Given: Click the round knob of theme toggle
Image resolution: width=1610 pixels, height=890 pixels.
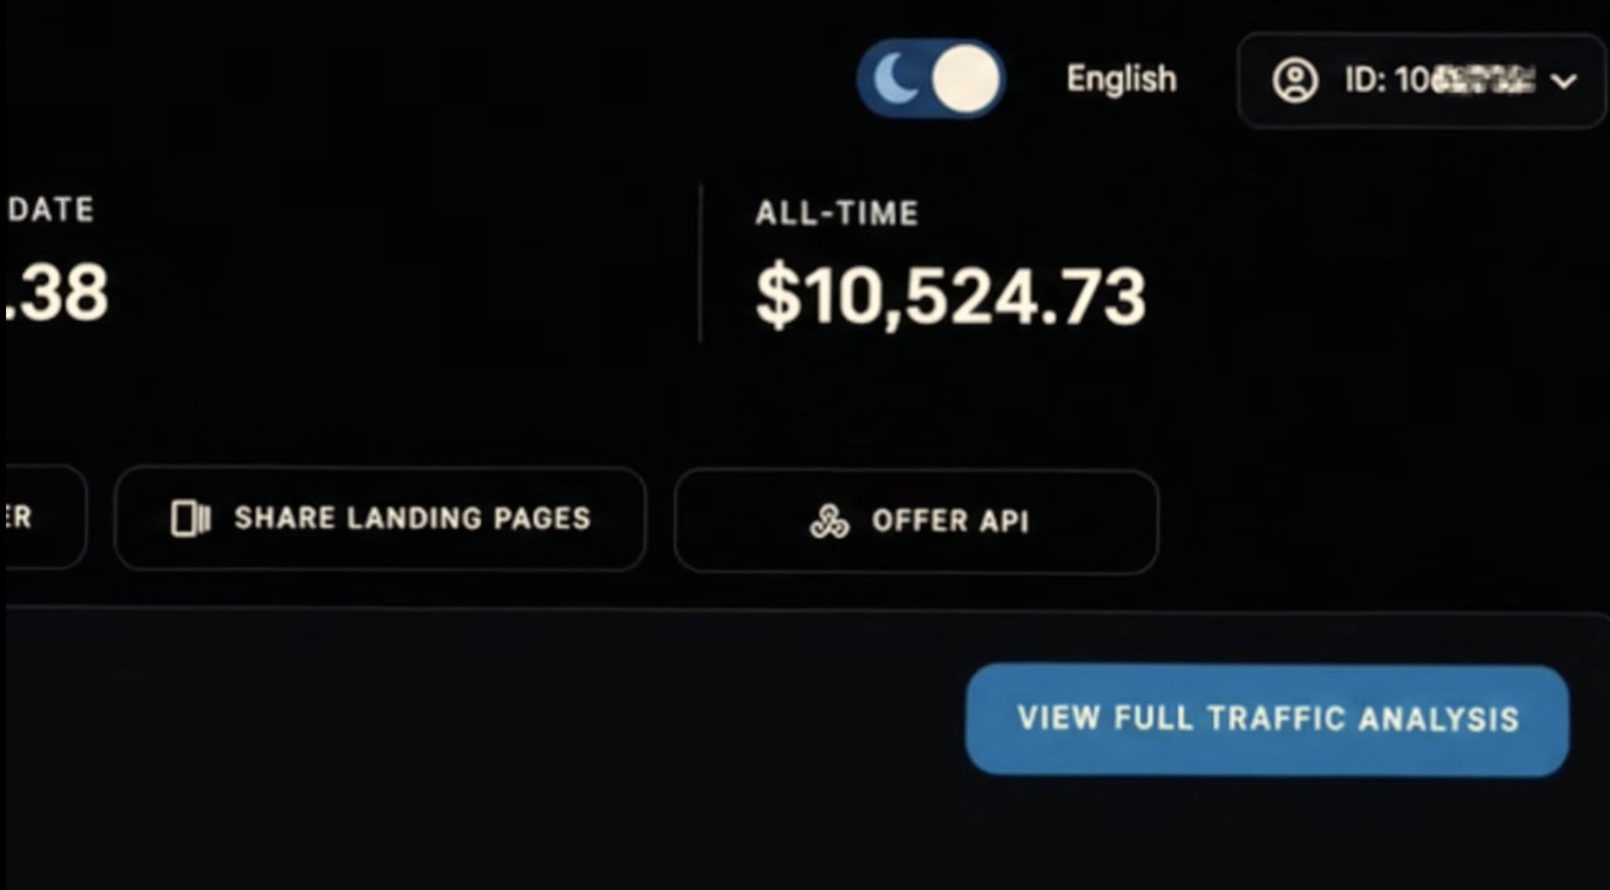Looking at the screenshot, I should 965,79.
